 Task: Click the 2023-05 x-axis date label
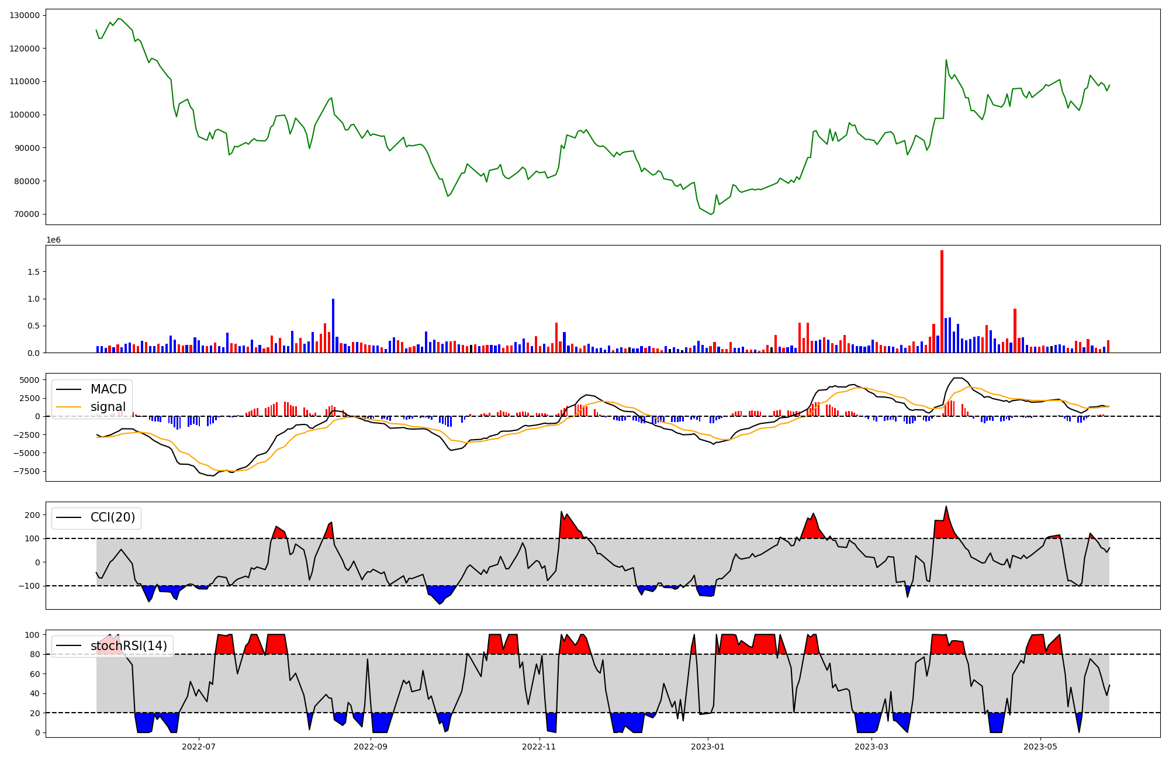point(1040,747)
